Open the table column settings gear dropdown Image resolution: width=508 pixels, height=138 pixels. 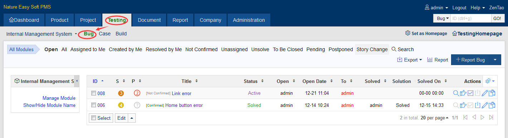pos(490,81)
